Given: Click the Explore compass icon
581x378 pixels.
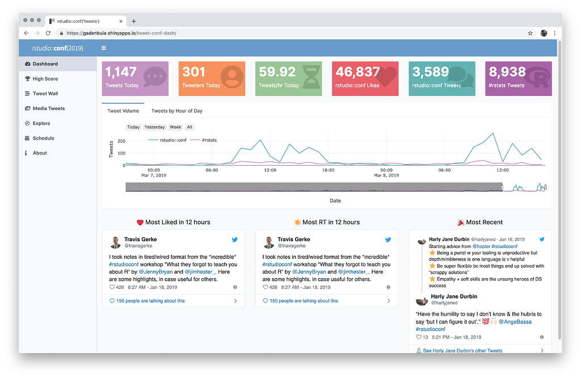Looking at the screenshot, I should point(28,123).
